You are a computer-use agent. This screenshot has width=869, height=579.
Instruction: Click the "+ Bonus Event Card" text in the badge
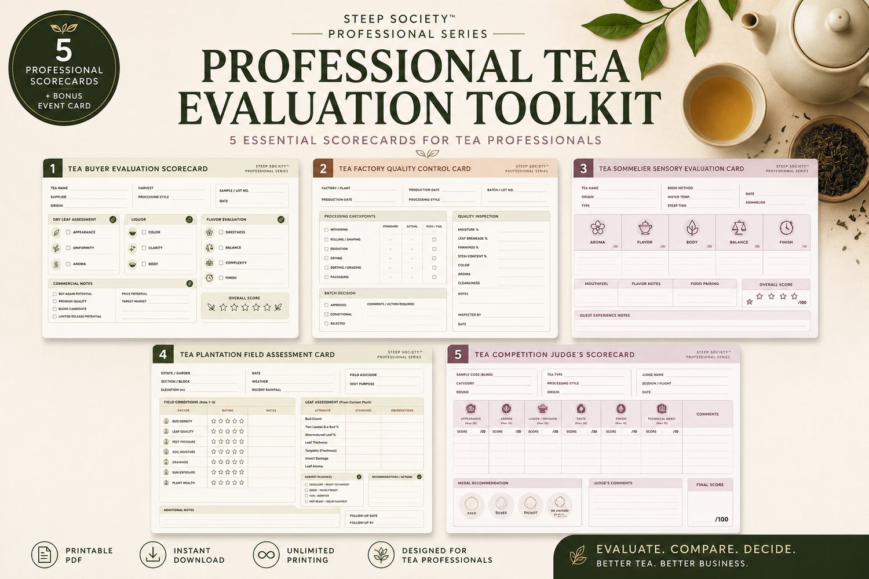(64, 101)
